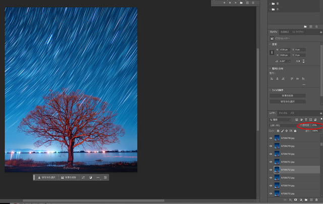The image size is (323, 204).
Task: Open the rotation angle dropdown
Action: point(289,61)
